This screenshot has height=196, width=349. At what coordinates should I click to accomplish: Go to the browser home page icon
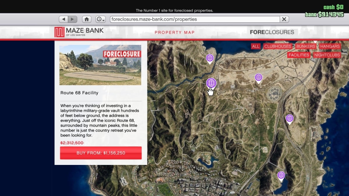coord(87,19)
